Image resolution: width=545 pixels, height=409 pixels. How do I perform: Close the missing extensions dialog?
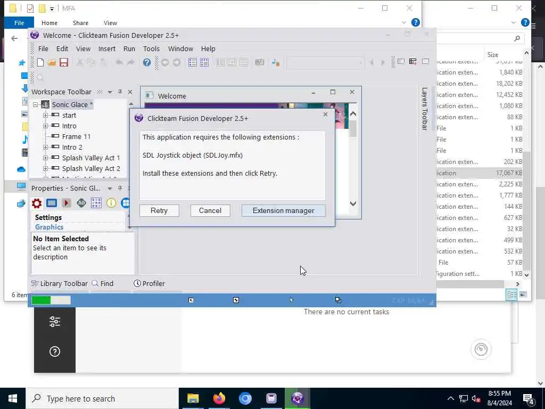click(x=325, y=114)
